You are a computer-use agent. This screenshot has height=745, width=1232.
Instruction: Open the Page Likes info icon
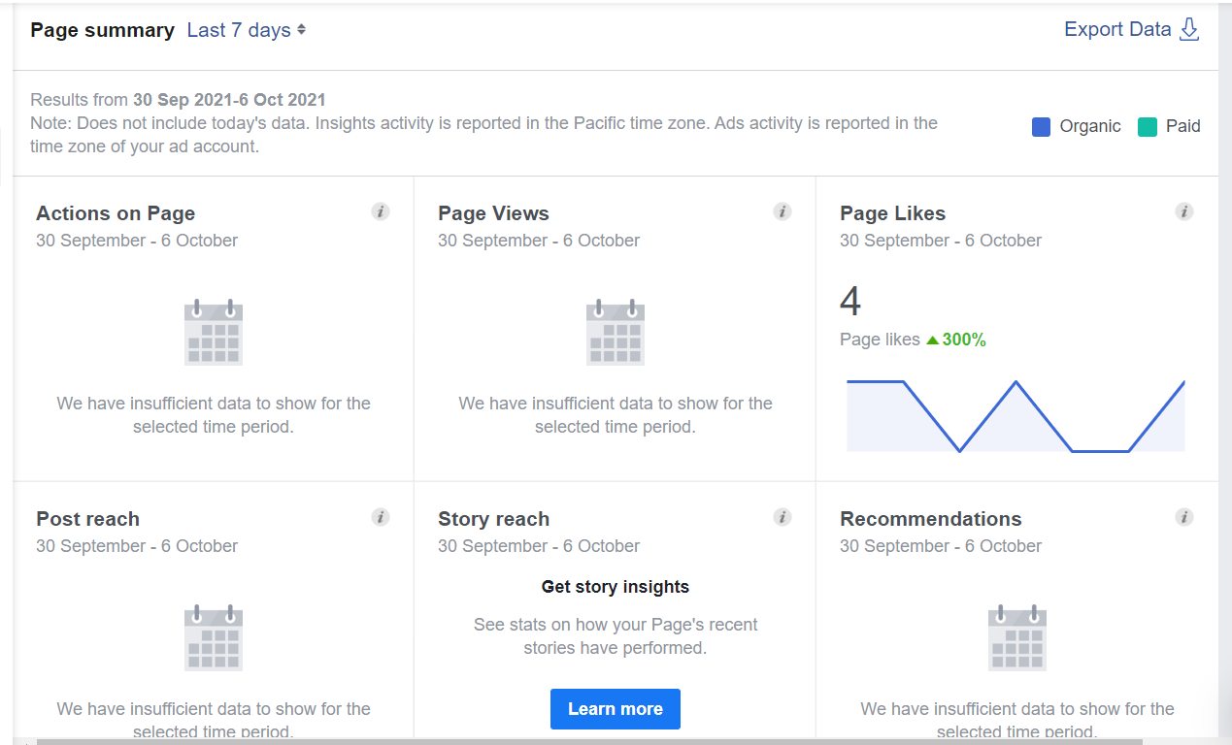[x=1184, y=211]
